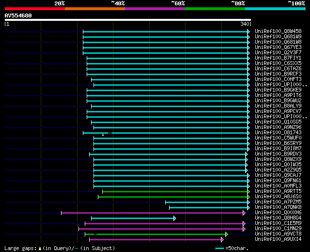Screen dimensions: 310x252
Task: Click the green alignment bar for A8J6S0
Action: [x=173, y=197]
